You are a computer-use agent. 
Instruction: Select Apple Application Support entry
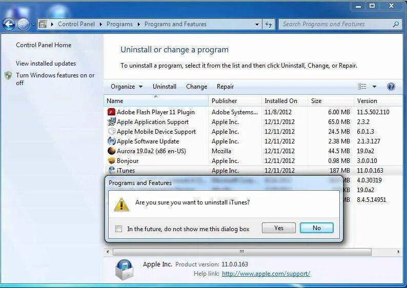153,122
